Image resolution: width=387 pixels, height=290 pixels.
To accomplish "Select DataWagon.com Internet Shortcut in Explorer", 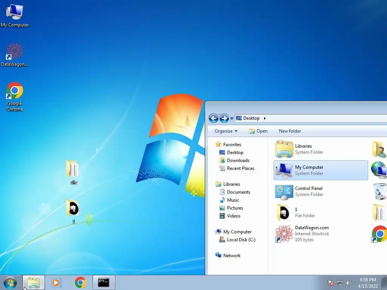I will point(320,233).
